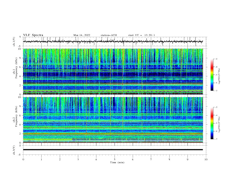This screenshot has height=179, width=232.
Task: Click time axis tick label "9"
Action: [187, 159]
